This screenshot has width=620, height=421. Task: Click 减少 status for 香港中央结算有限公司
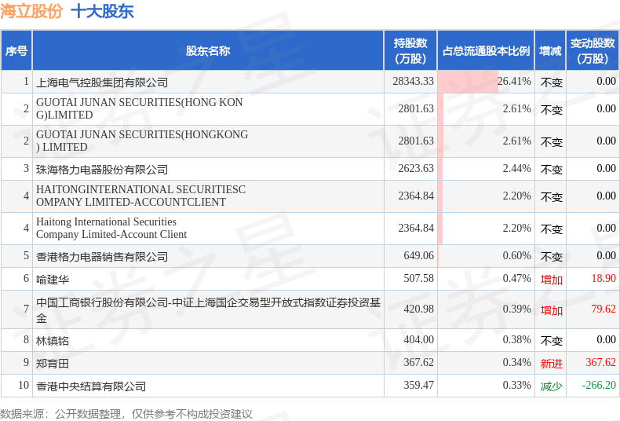click(551, 386)
